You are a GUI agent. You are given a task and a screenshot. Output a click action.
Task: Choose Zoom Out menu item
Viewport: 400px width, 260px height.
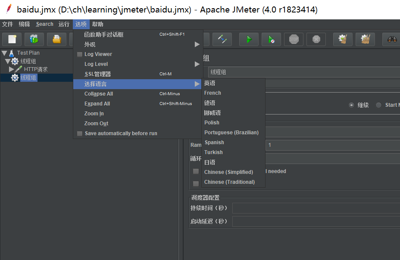[138, 124]
